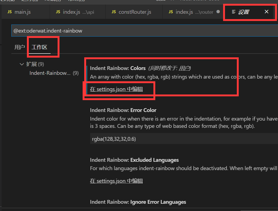Click the Excluded Languages setting heading
Viewport: 278px width, 211px height.
point(134,160)
